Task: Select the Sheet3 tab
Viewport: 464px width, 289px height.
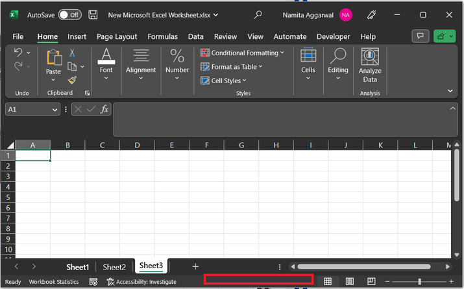Action: pyautogui.click(x=151, y=266)
